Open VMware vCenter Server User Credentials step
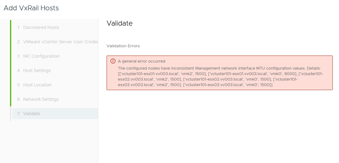The width and height of the screenshot is (339, 163). 60,42
